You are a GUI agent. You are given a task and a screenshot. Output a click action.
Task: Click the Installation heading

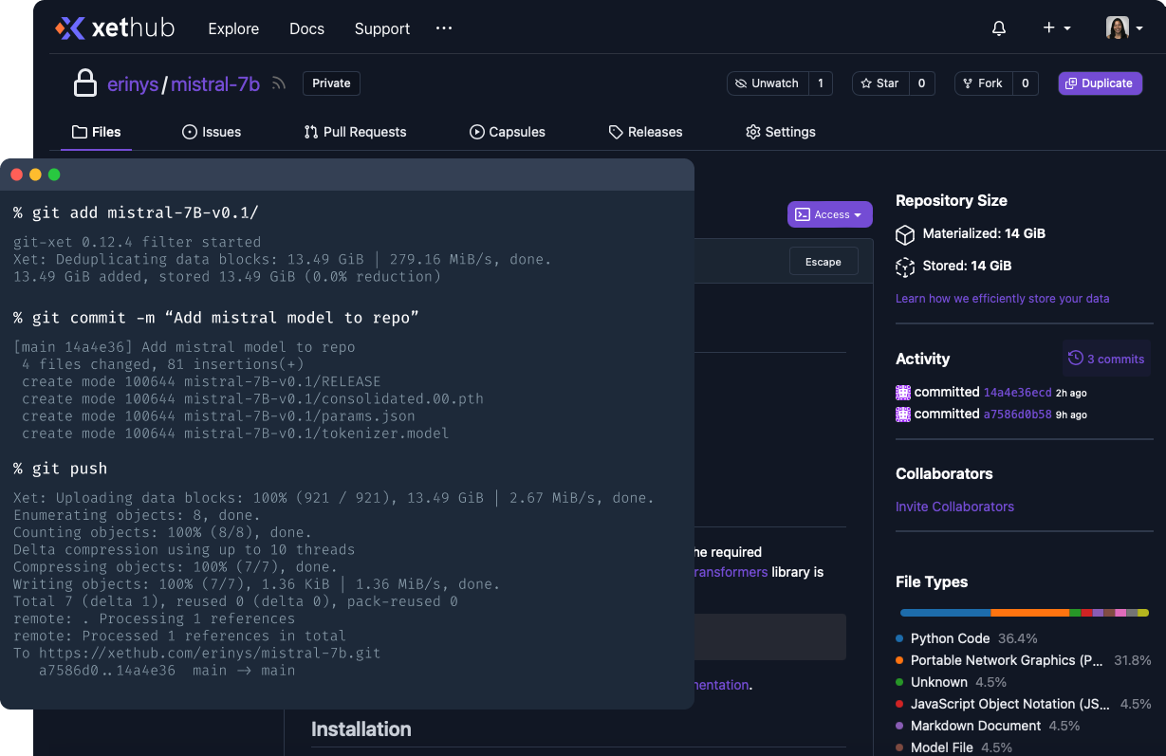[361, 728]
